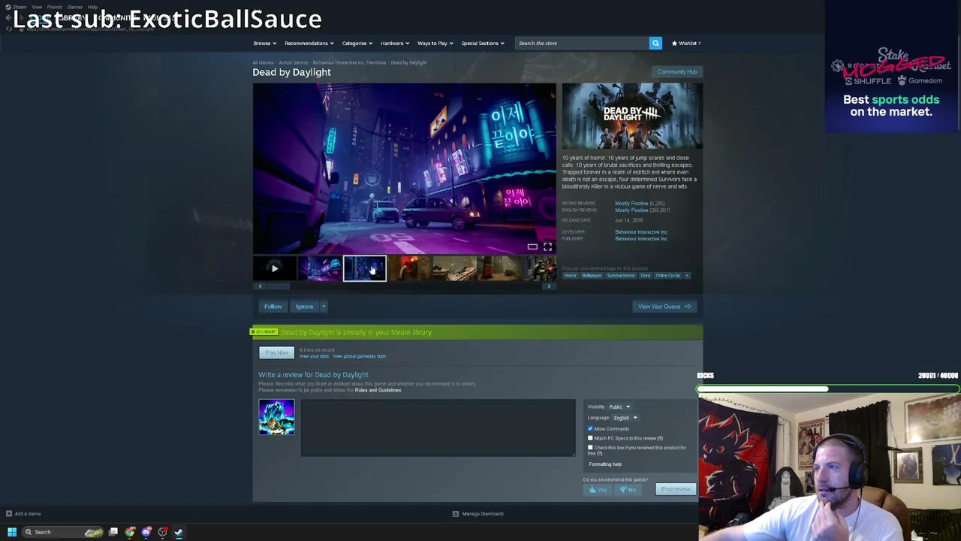Open the Formatting help link
The height and width of the screenshot is (541, 961).
(x=605, y=464)
